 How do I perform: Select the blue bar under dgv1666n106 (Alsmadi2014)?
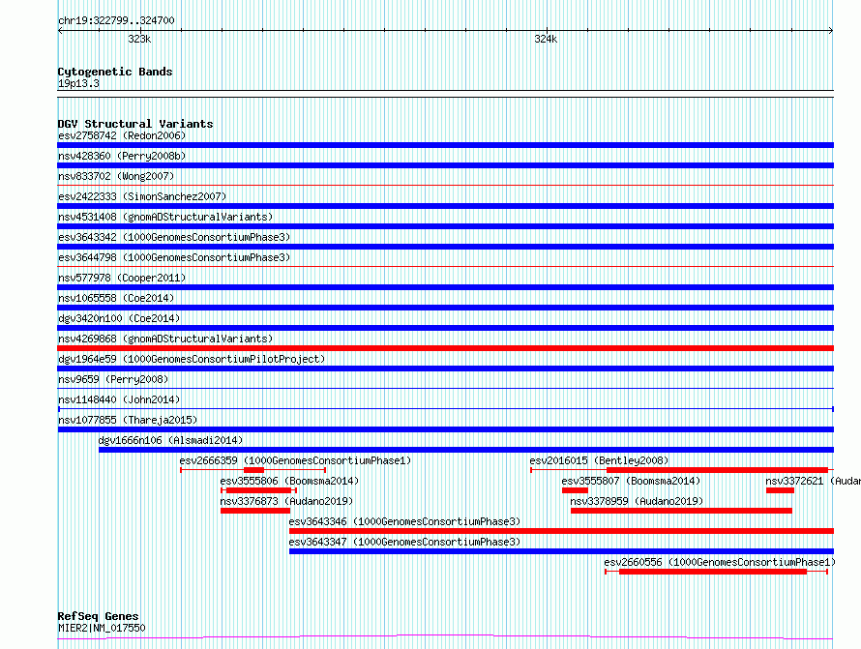click(x=466, y=450)
